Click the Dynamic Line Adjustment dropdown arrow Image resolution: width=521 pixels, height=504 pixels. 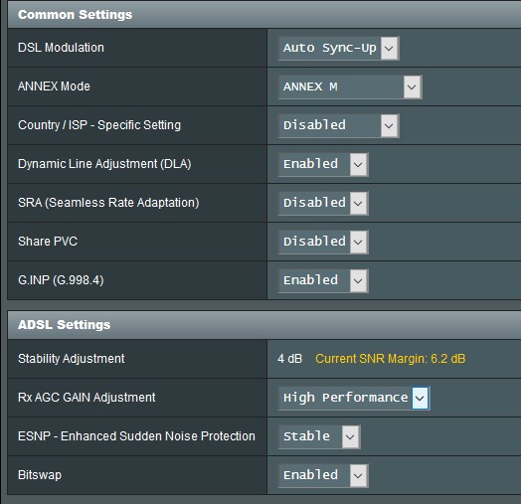click(358, 164)
